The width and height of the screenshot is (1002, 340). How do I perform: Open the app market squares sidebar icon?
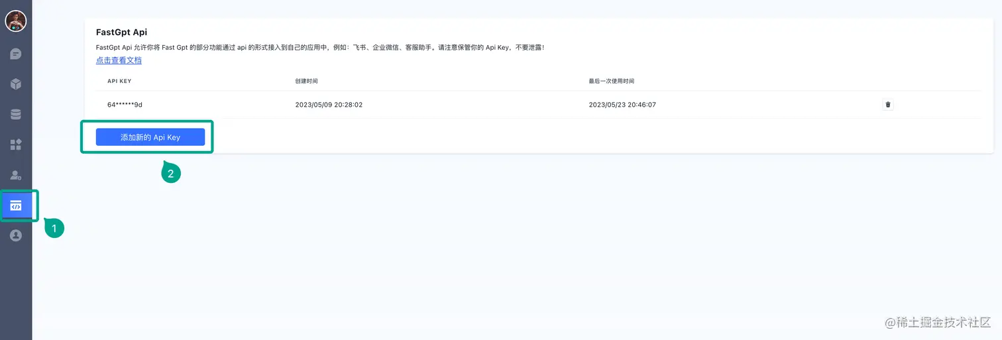(x=16, y=144)
